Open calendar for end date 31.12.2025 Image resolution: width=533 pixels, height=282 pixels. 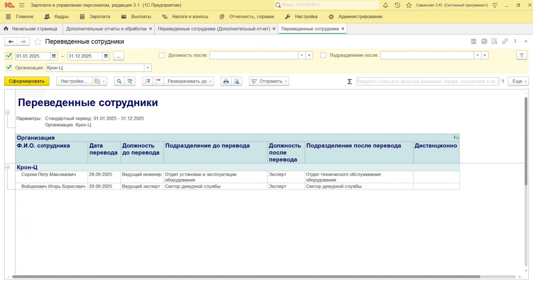[106, 56]
